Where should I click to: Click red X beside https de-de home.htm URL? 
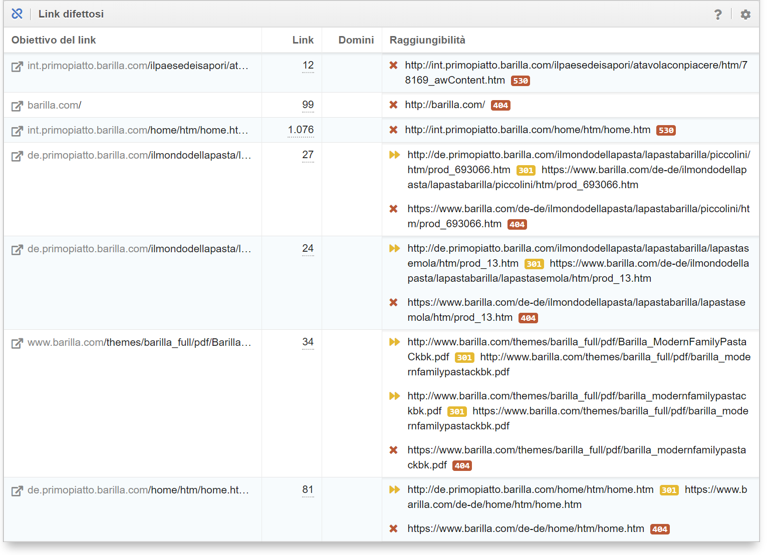click(394, 528)
